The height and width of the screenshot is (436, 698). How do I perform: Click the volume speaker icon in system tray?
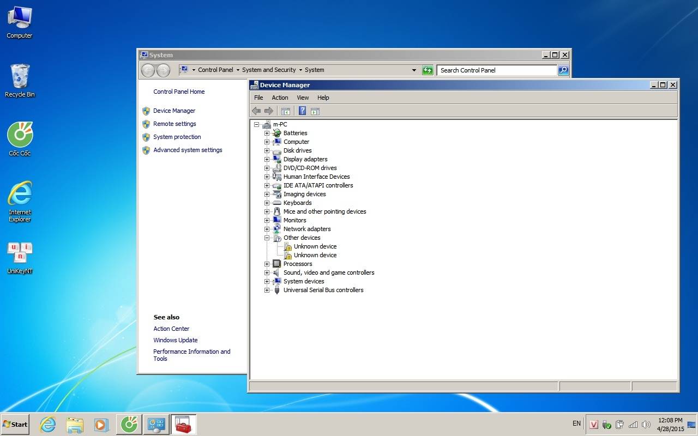646,425
